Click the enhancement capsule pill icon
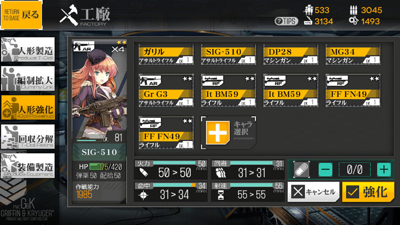 (302, 170)
